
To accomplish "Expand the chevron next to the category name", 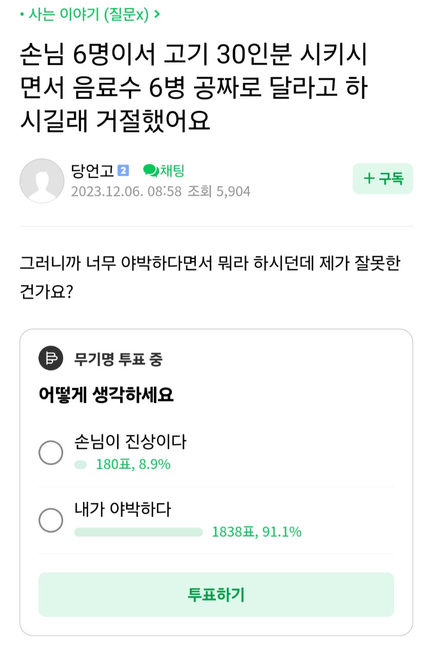I will (x=157, y=14).
